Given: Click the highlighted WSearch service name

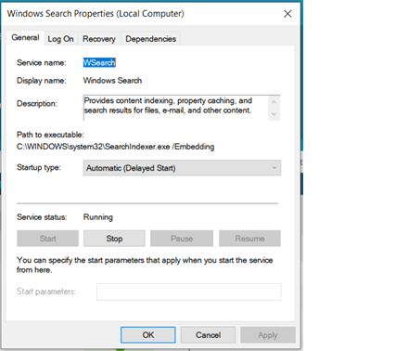Looking at the screenshot, I should (99, 62).
